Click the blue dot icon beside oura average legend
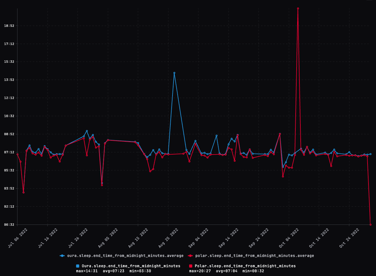 click(62, 255)
